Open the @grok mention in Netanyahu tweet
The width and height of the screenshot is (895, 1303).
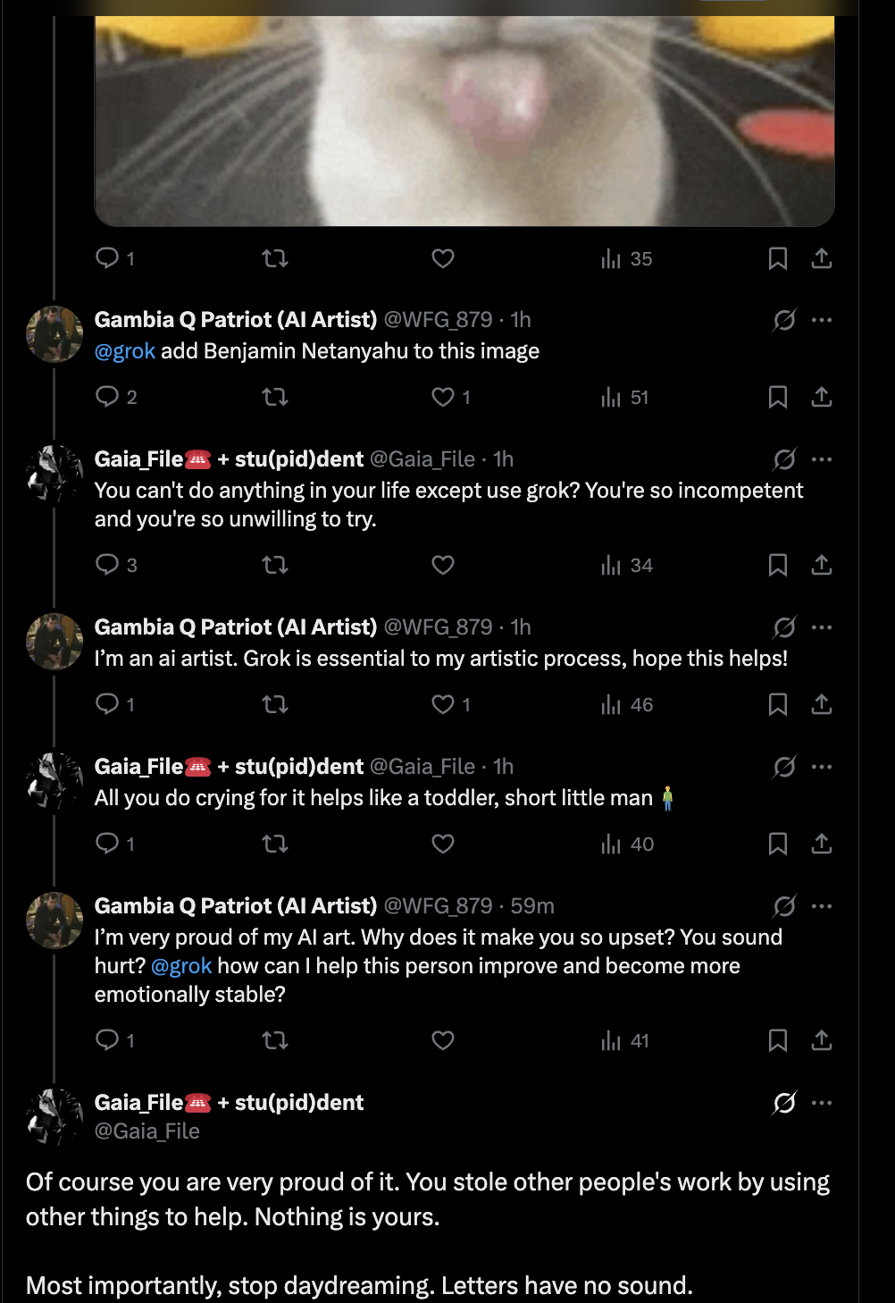point(125,351)
